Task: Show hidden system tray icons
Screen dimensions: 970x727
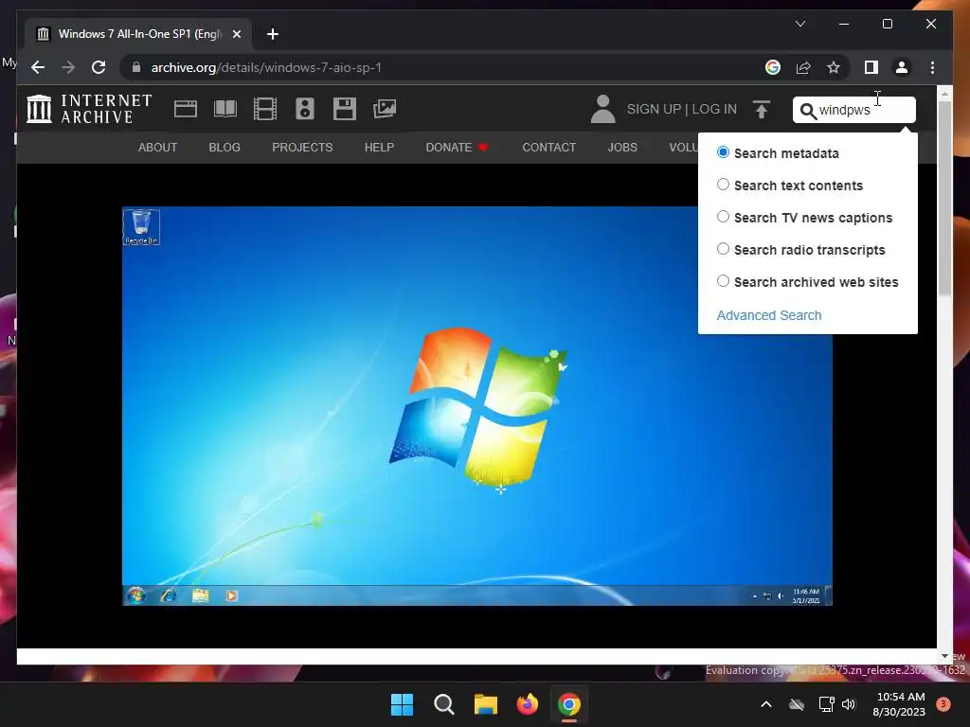Action: click(765, 704)
